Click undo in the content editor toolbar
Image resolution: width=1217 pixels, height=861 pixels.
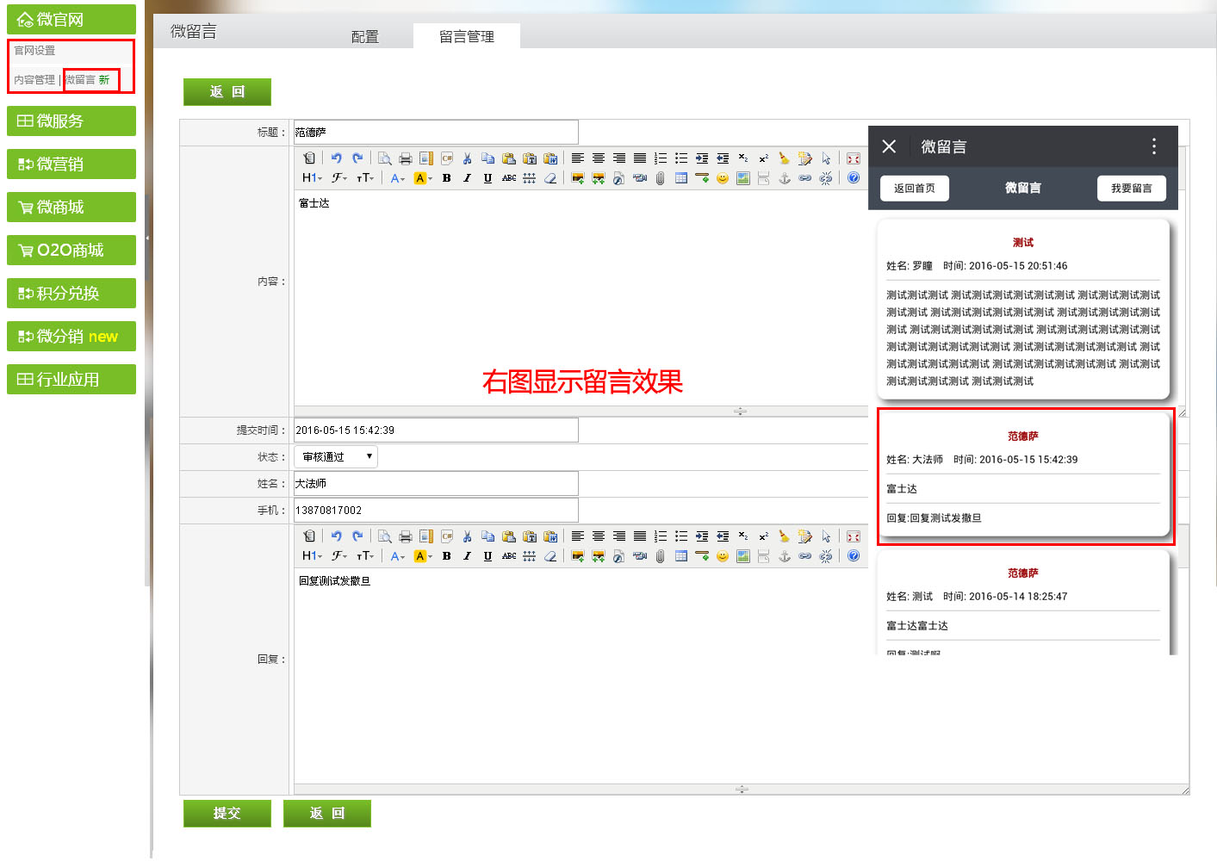tap(336, 158)
